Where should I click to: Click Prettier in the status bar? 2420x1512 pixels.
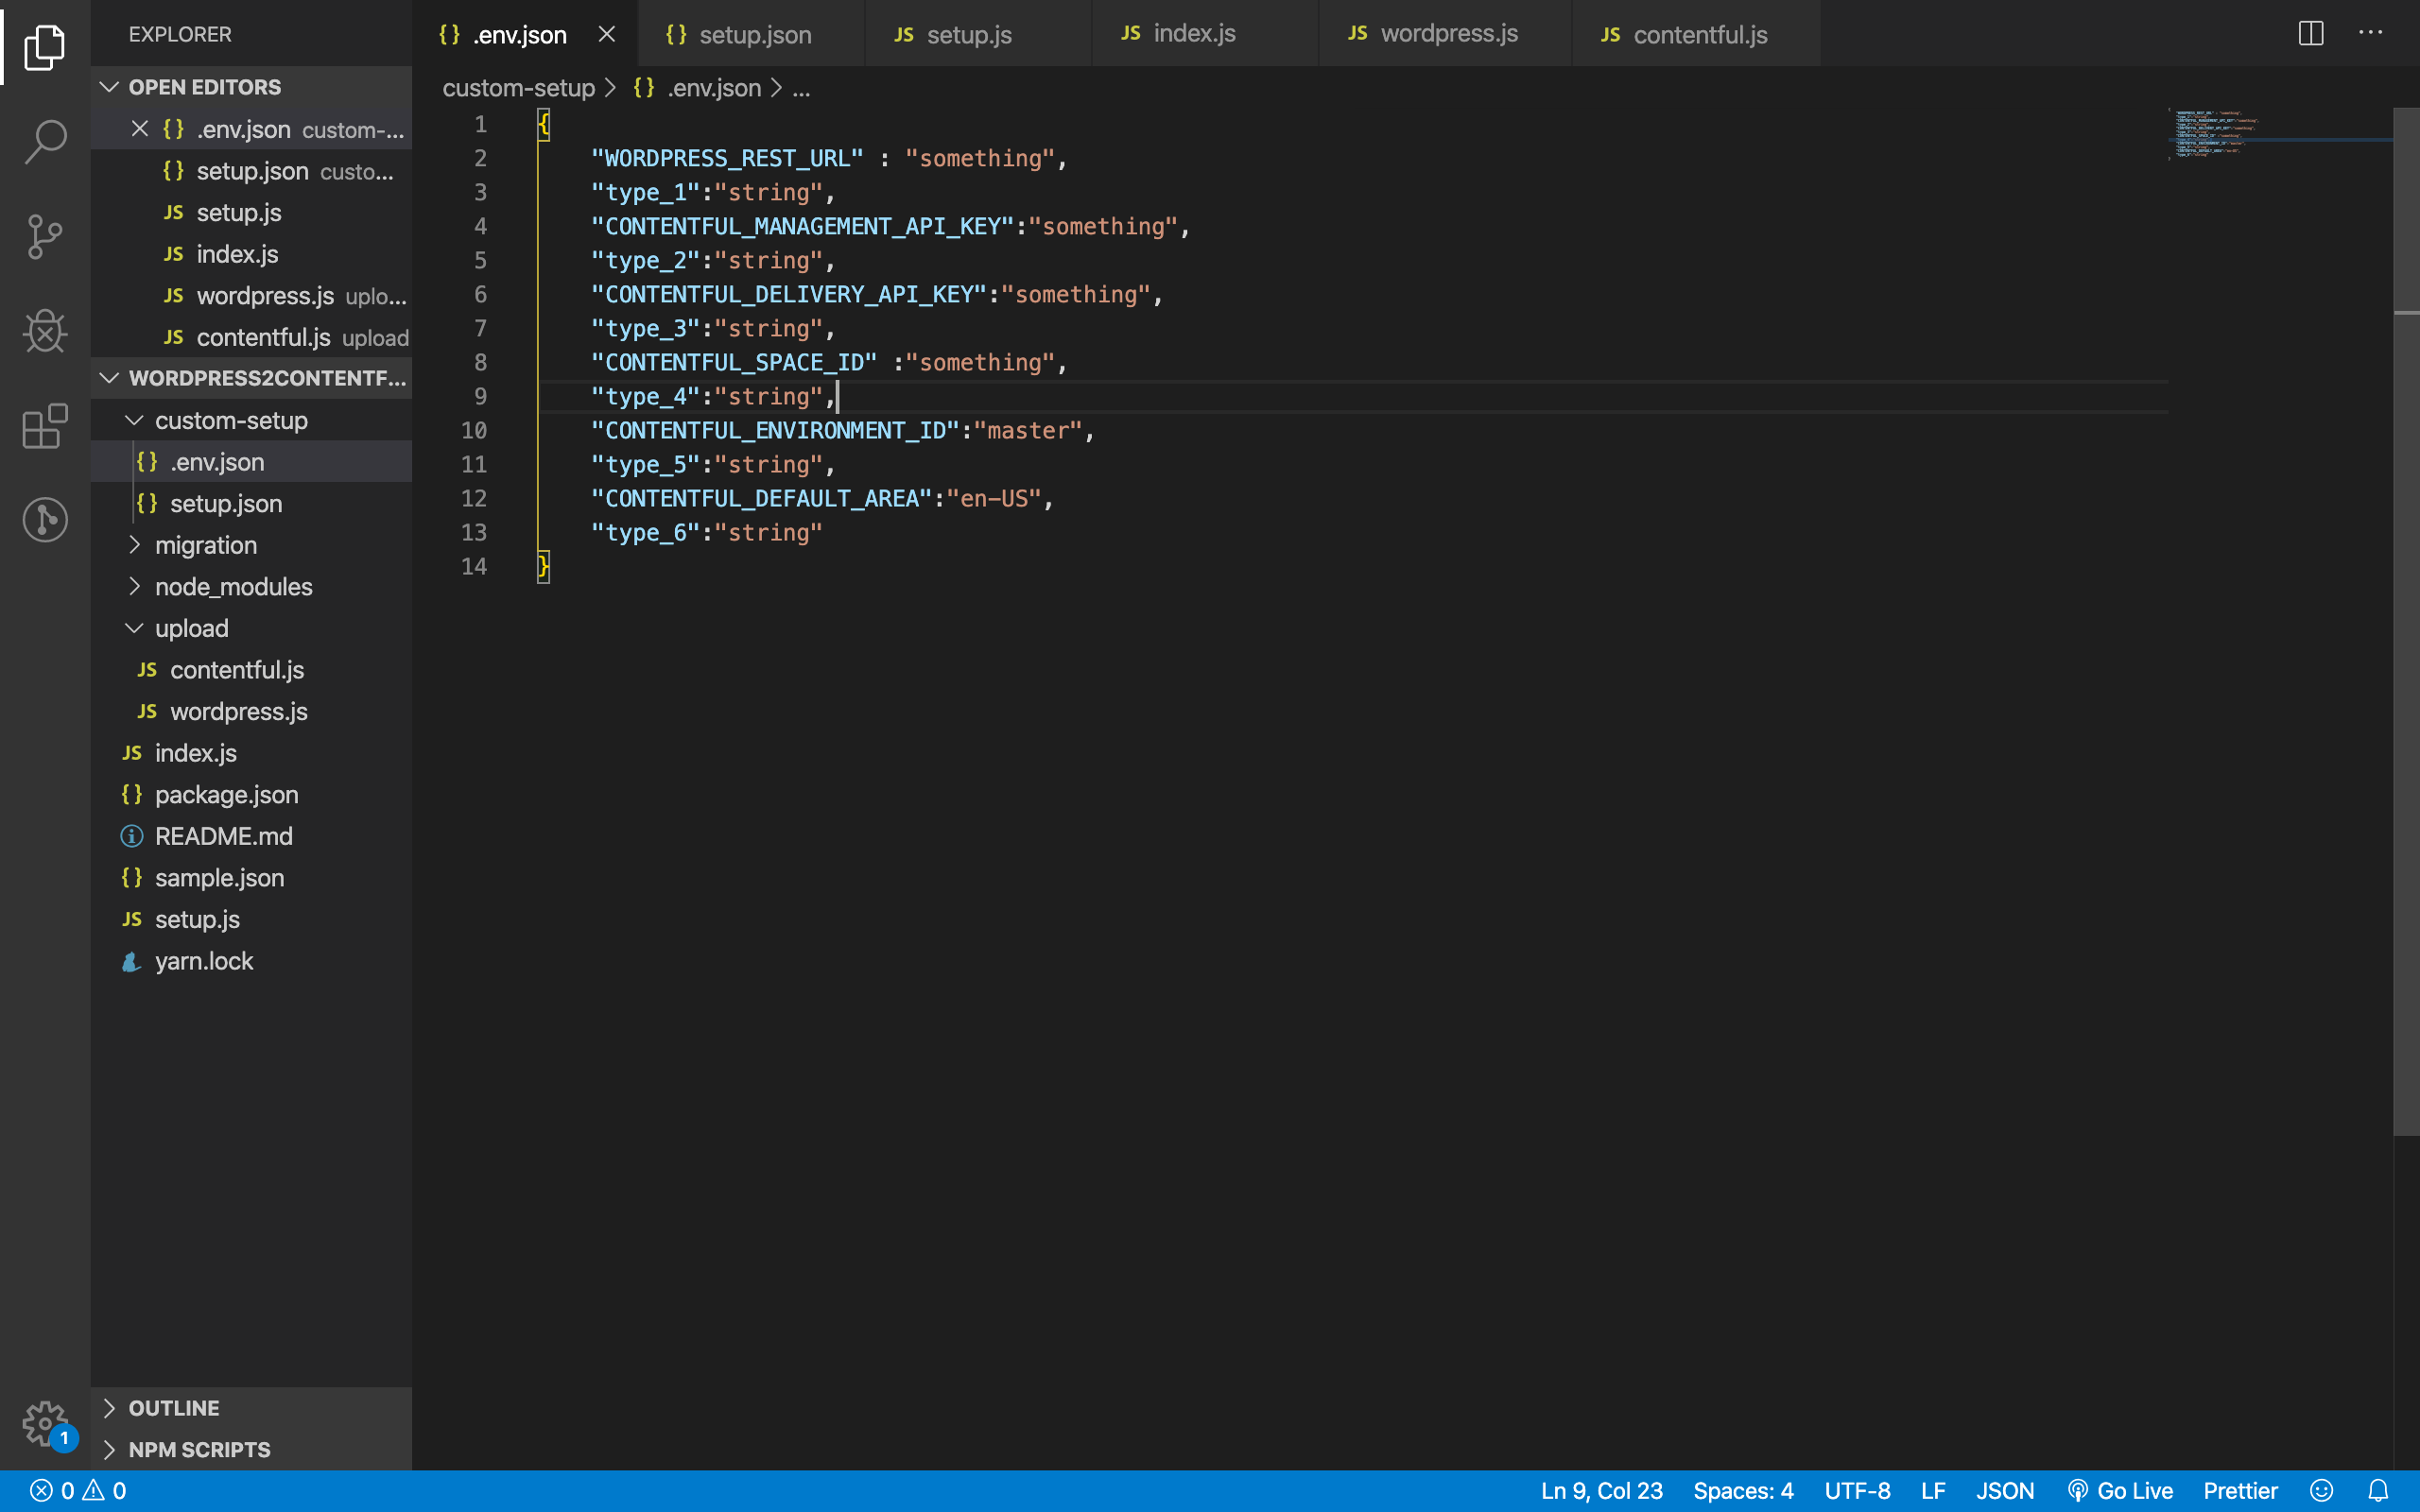coord(2240,1491)
